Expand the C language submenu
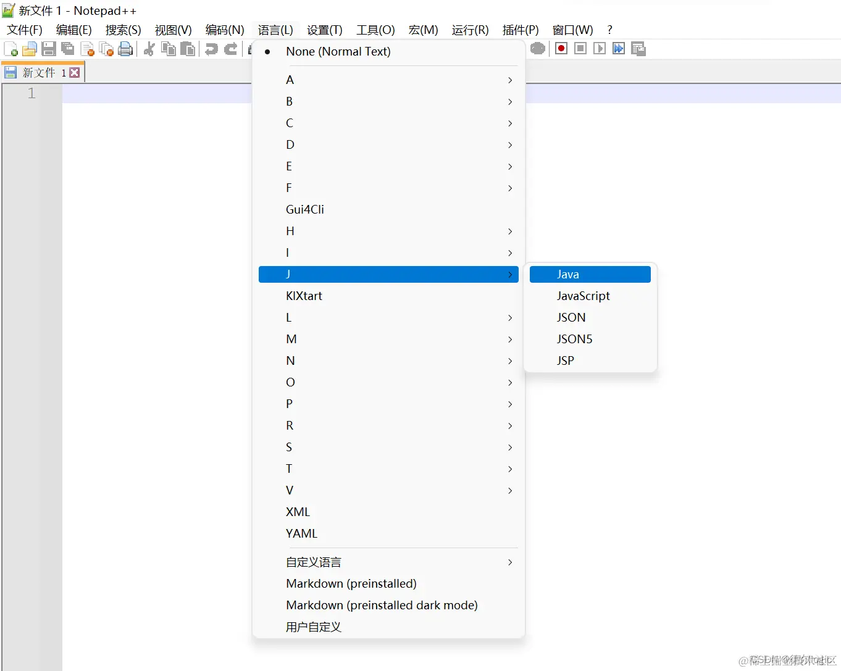The image size is (841, 671). point(388,123)
